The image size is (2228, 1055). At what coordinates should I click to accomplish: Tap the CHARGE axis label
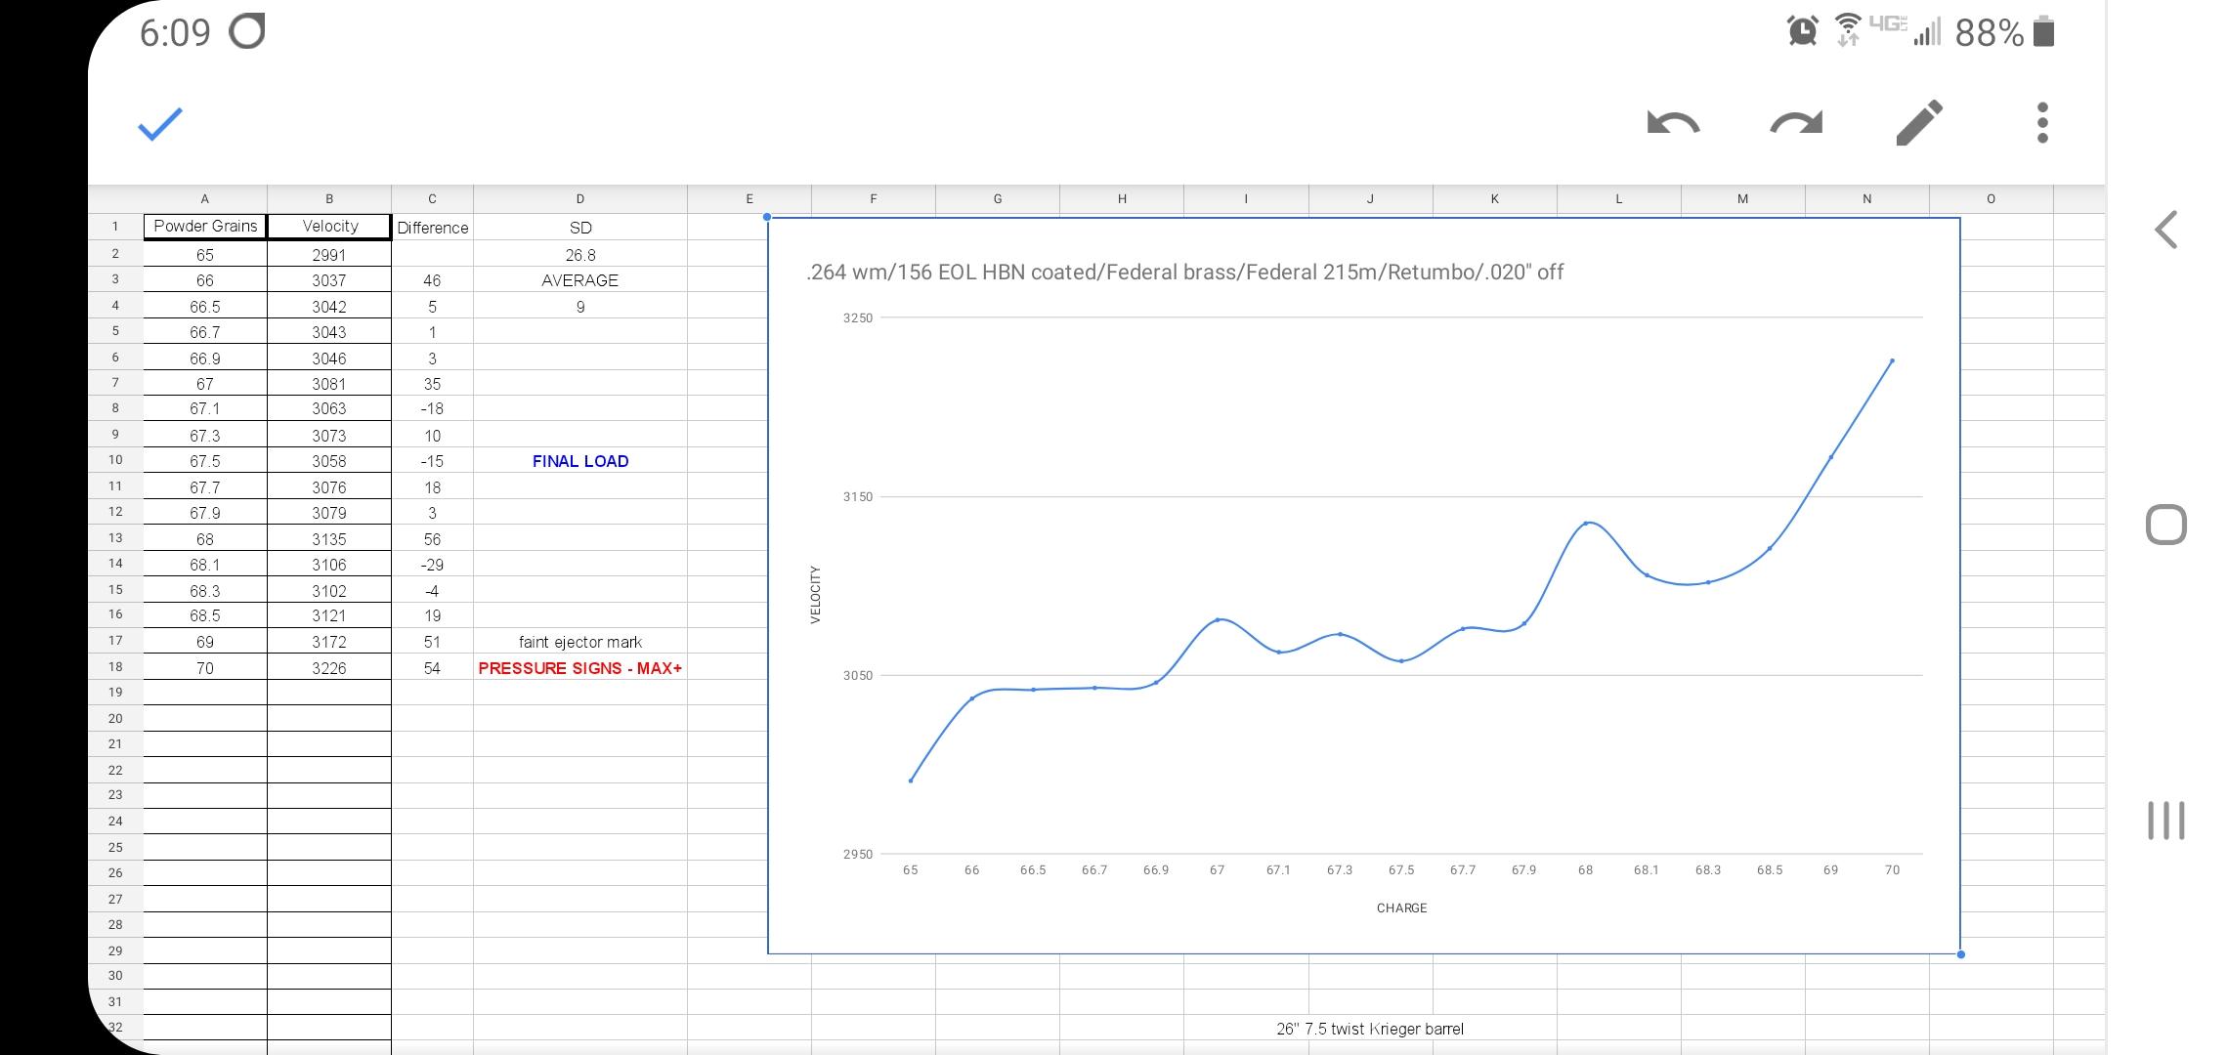[x=1401, y=907]
